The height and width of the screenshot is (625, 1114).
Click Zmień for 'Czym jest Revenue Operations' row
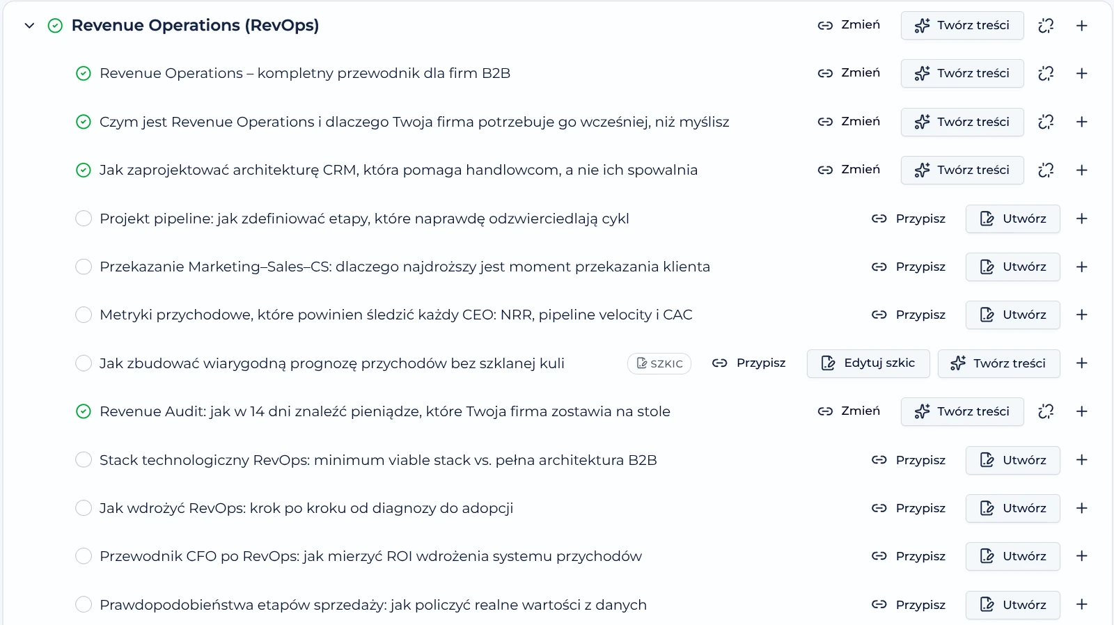click(849, 122)
